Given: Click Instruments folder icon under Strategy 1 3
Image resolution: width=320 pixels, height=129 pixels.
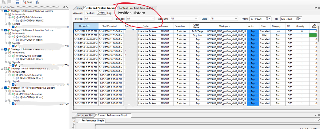Looking at the screenshot, I should [x=10, y=33].
